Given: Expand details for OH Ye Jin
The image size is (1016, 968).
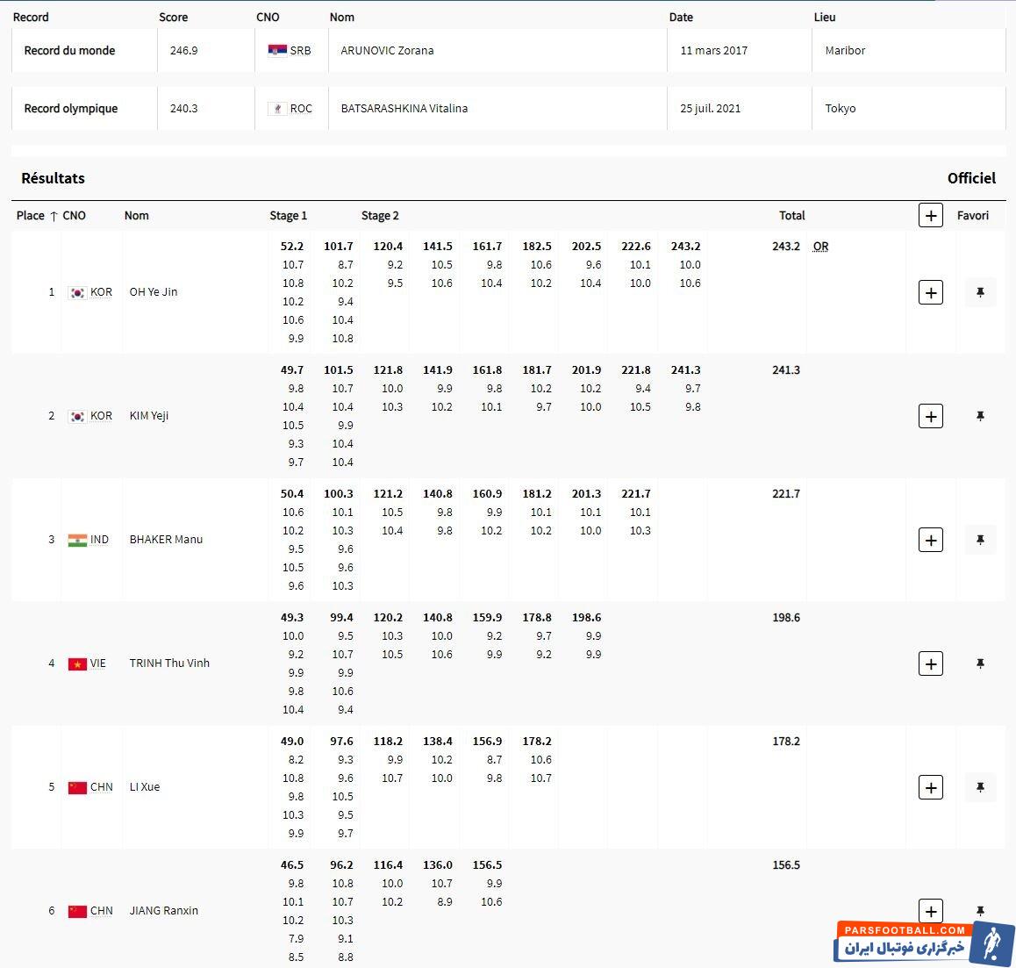Looking at the screenshot, I should (930, 292).
